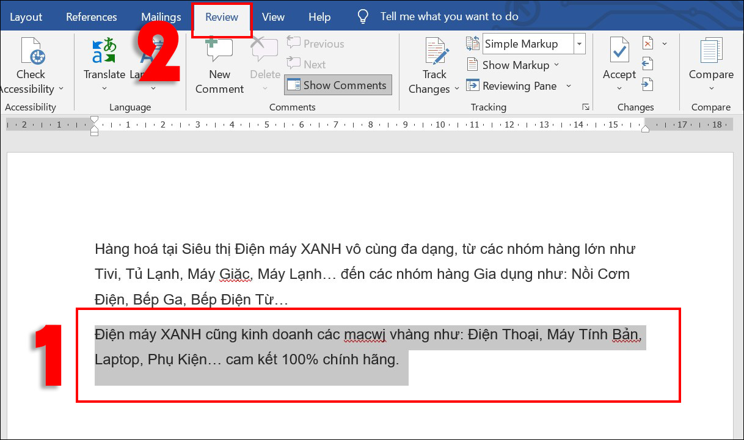Open the Reviewing Pane dropdown arrow
The image size is (744, 440).
pos(569,86)
